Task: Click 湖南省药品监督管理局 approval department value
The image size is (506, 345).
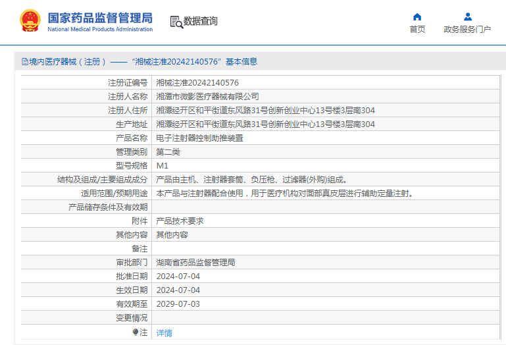Action: [x=195, y=262]
